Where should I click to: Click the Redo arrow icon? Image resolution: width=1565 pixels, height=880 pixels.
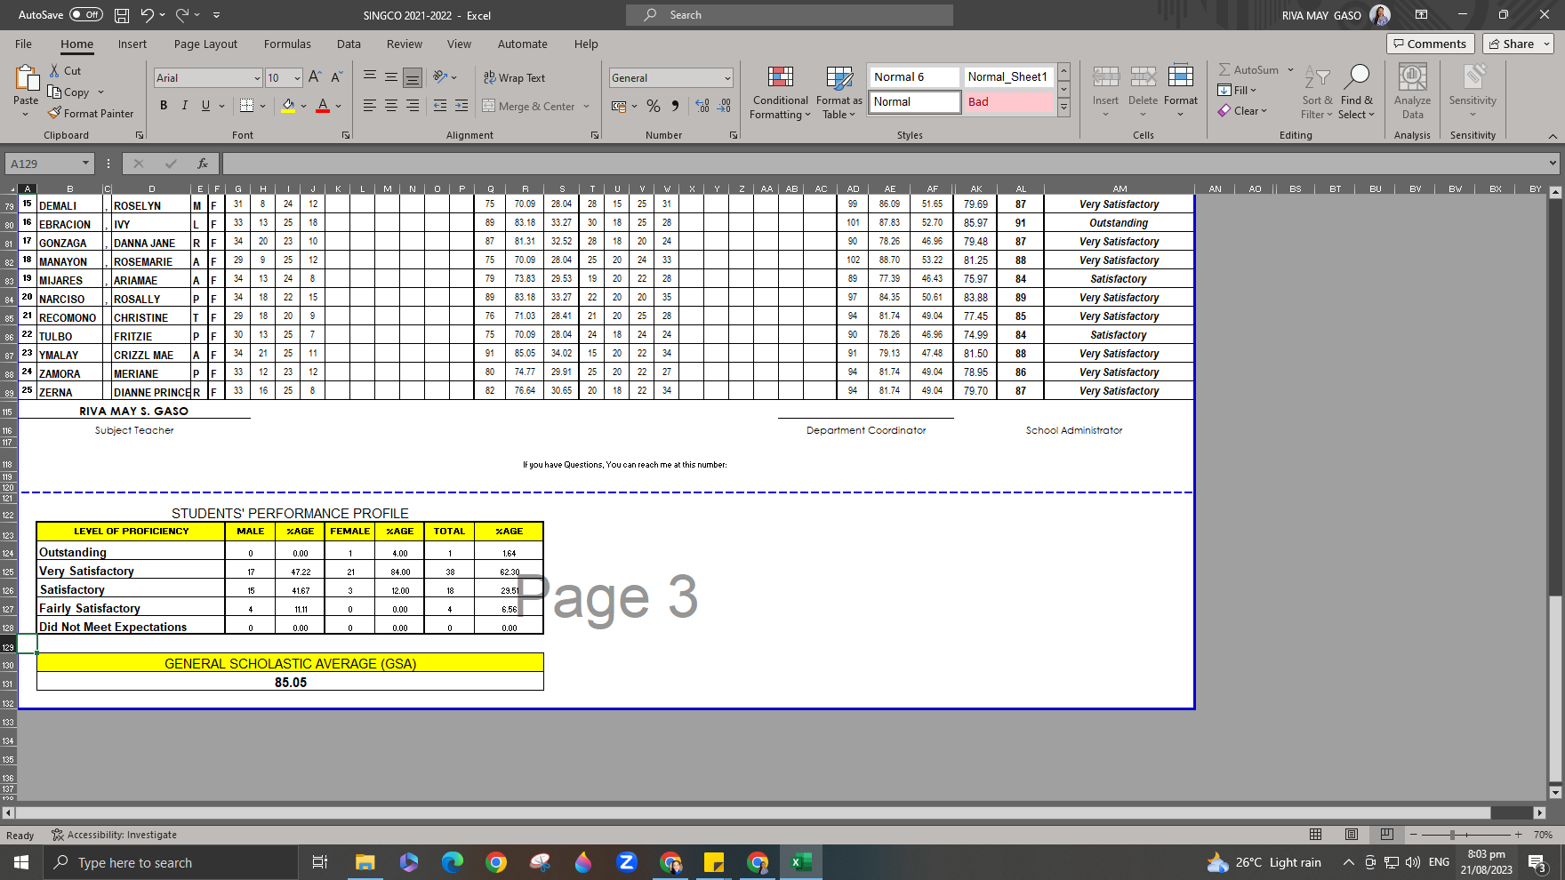tap(182, 15)
